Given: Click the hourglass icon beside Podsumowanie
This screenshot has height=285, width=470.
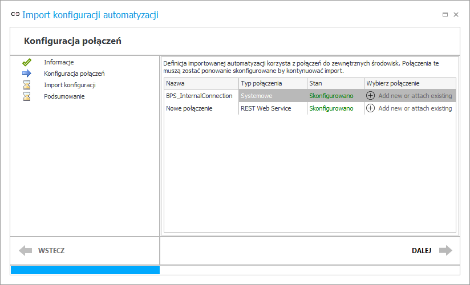Looking at the screenshot, I should (27, 96).
